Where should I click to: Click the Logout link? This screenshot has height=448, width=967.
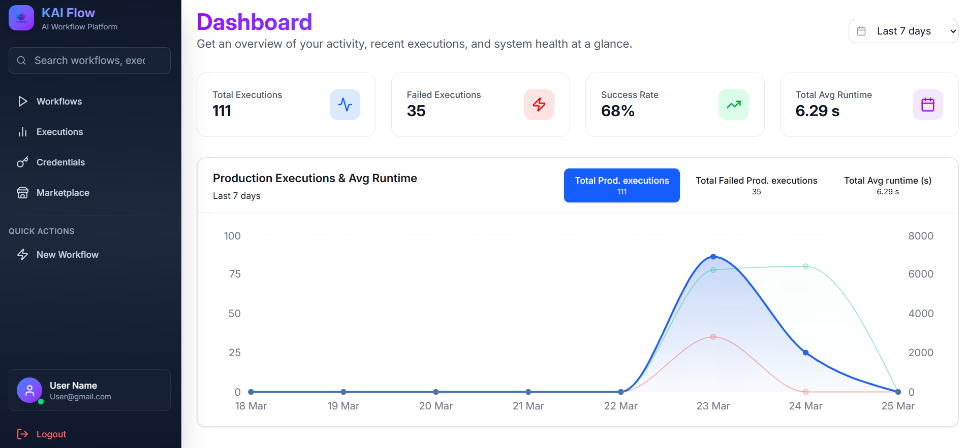pyautogui.click(x=51, y=434)
